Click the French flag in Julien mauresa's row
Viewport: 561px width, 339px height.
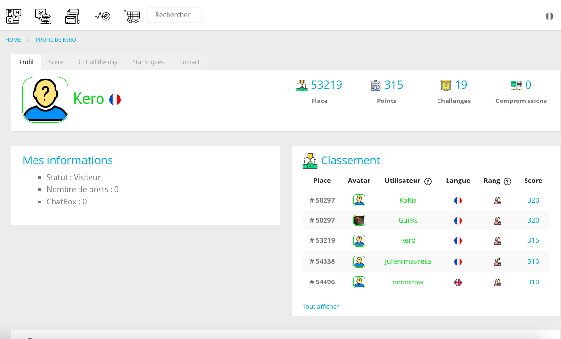click(x=458, y=262)
